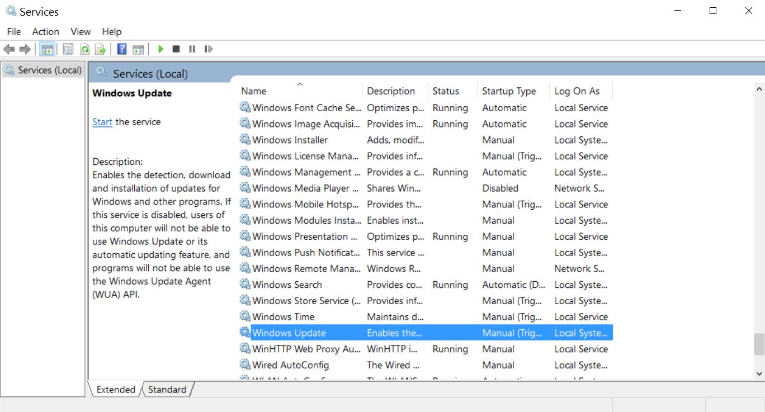
Task: Sort by the Status column header
Action: tap(454, 91)
